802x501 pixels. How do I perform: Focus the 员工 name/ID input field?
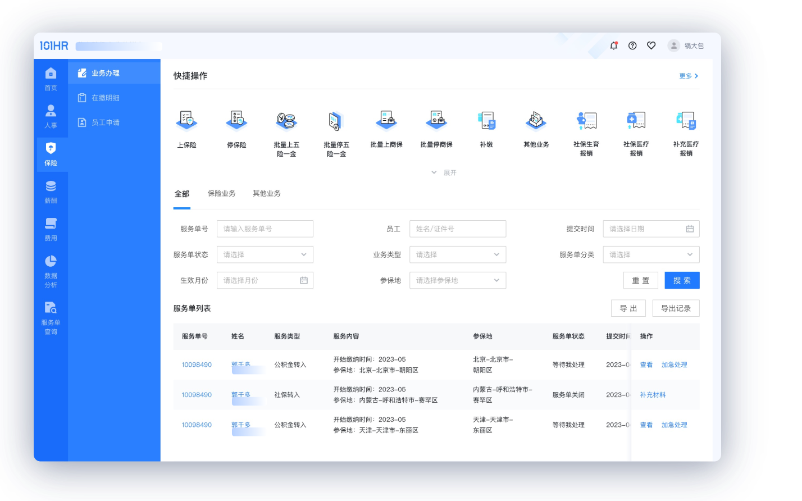(458, 229)
